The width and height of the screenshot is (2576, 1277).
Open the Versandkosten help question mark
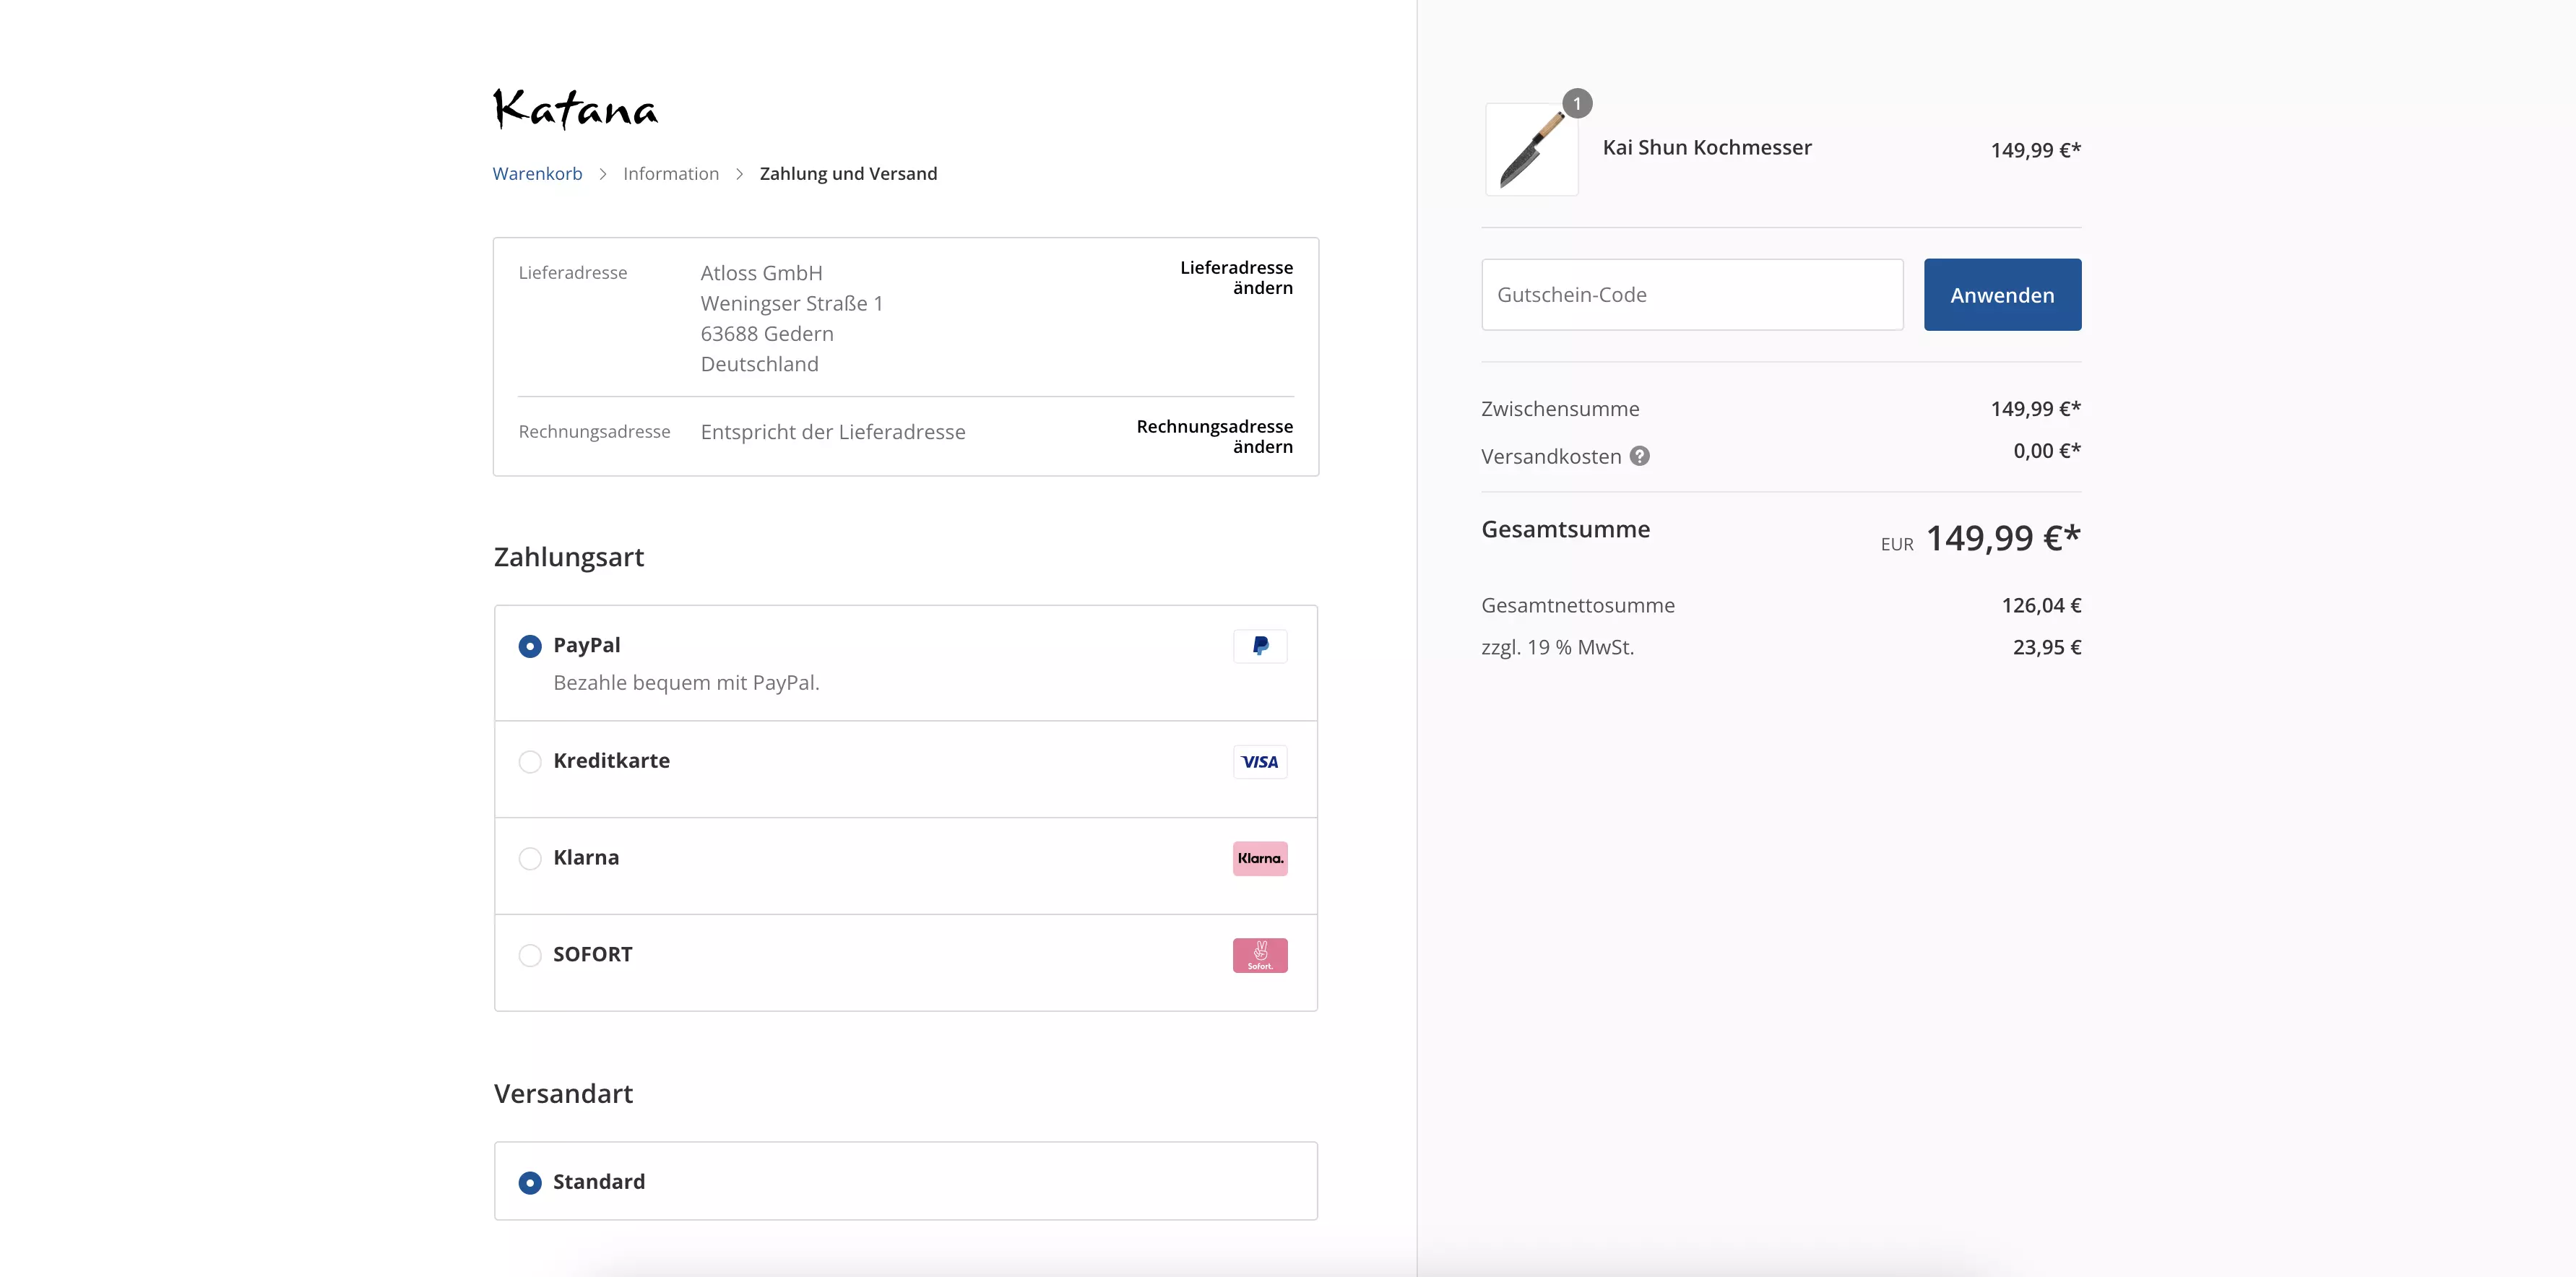pyautogui.click(x=1640, y=456)
